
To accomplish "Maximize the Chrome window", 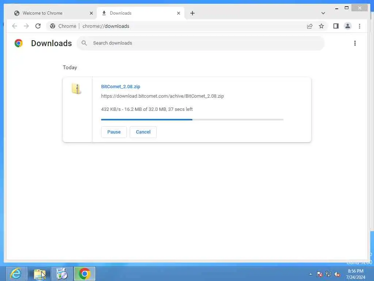I will (x=347, y=8).
